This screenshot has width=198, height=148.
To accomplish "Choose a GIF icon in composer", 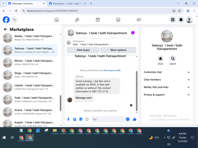I will (x=87, y=119).
